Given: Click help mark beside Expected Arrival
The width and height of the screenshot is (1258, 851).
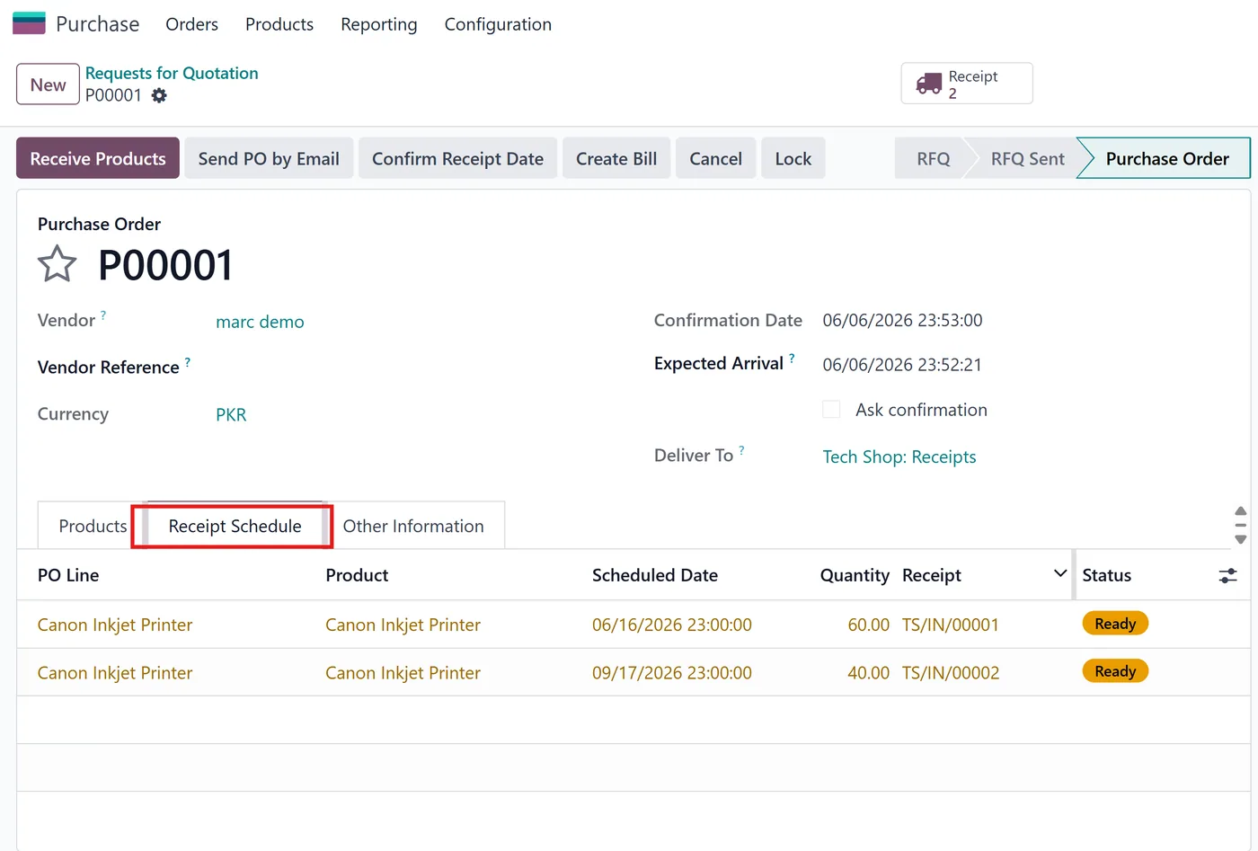Looking at the screenshot, I should [x=792, y=359].
